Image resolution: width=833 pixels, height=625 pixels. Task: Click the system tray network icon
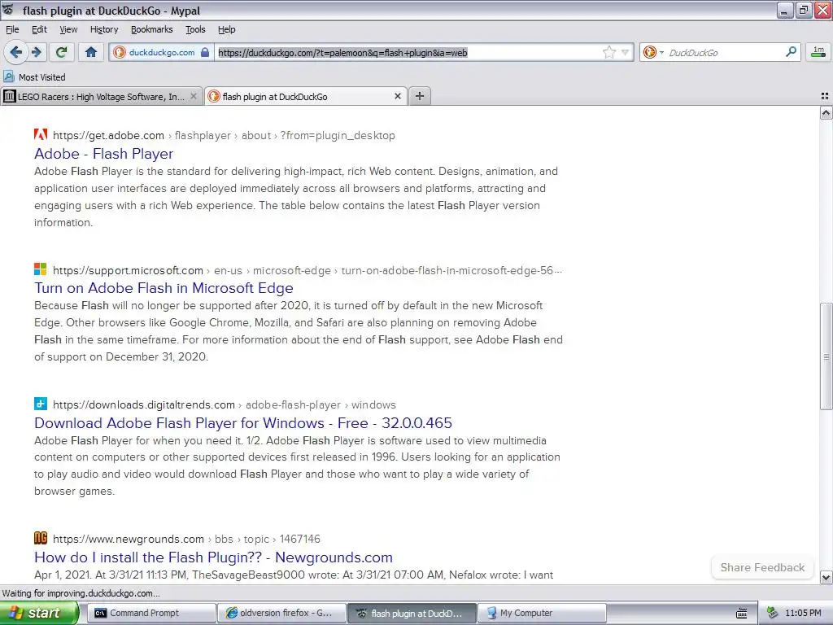point(772,614)
